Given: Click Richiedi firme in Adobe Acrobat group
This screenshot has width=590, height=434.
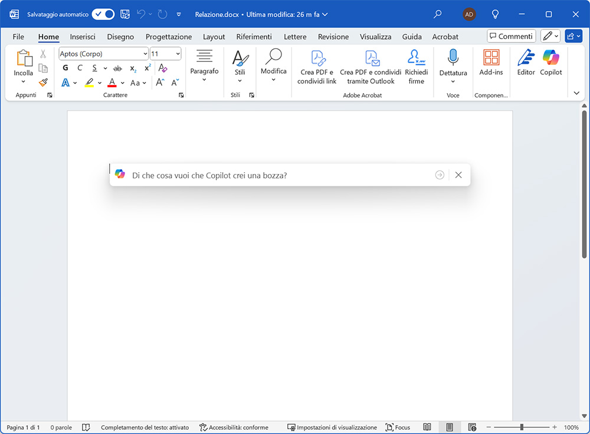Looking at the screenshot, I should (416, 67).
